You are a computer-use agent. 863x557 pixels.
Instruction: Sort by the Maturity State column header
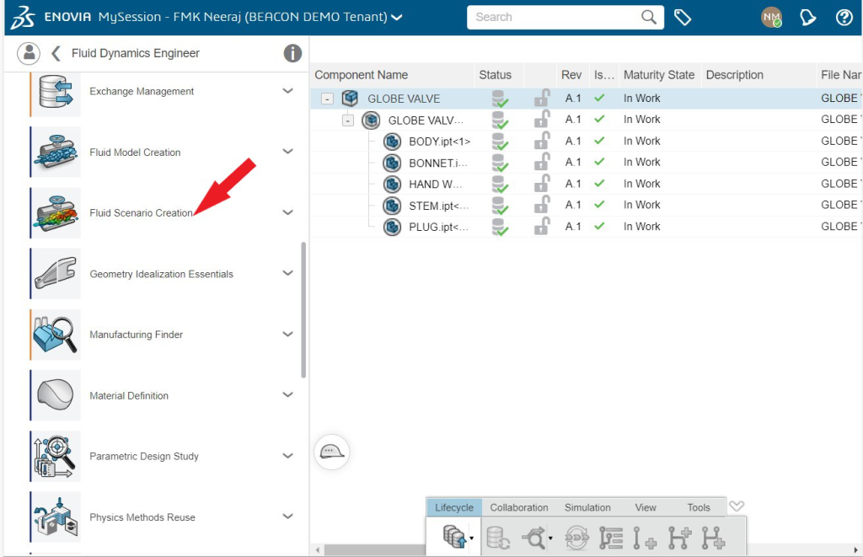659,75
